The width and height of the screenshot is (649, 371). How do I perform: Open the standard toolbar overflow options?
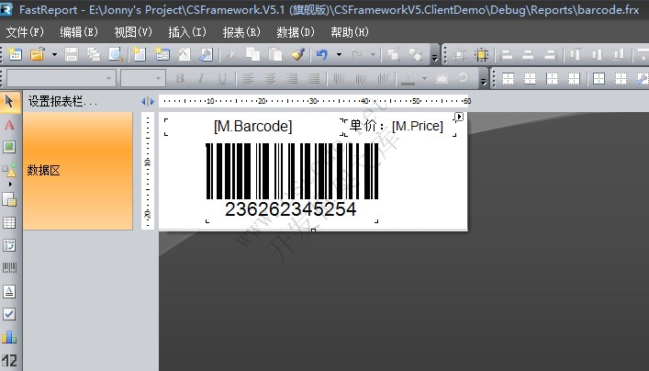[x=434, y=58]
